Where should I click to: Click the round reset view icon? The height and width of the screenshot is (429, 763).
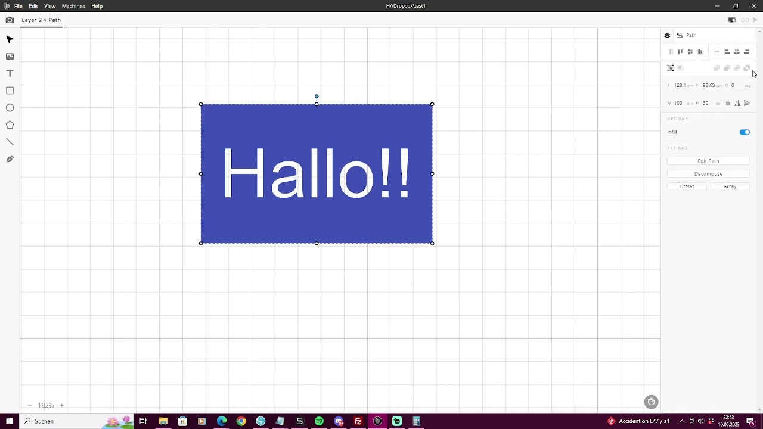(651, 402)
